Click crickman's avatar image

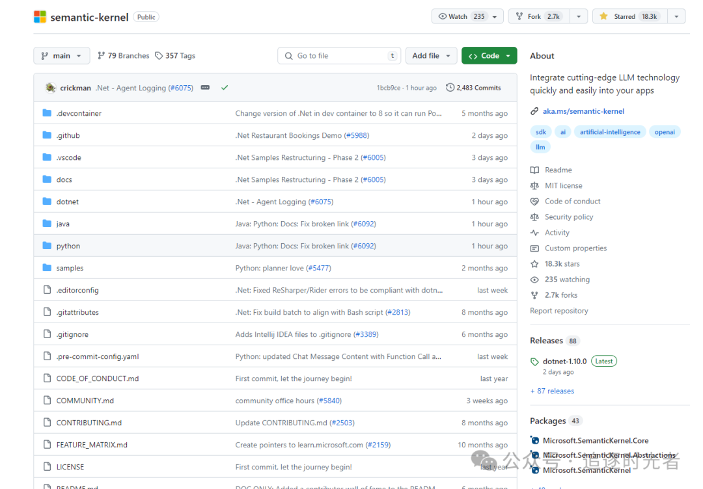[51, 88]
